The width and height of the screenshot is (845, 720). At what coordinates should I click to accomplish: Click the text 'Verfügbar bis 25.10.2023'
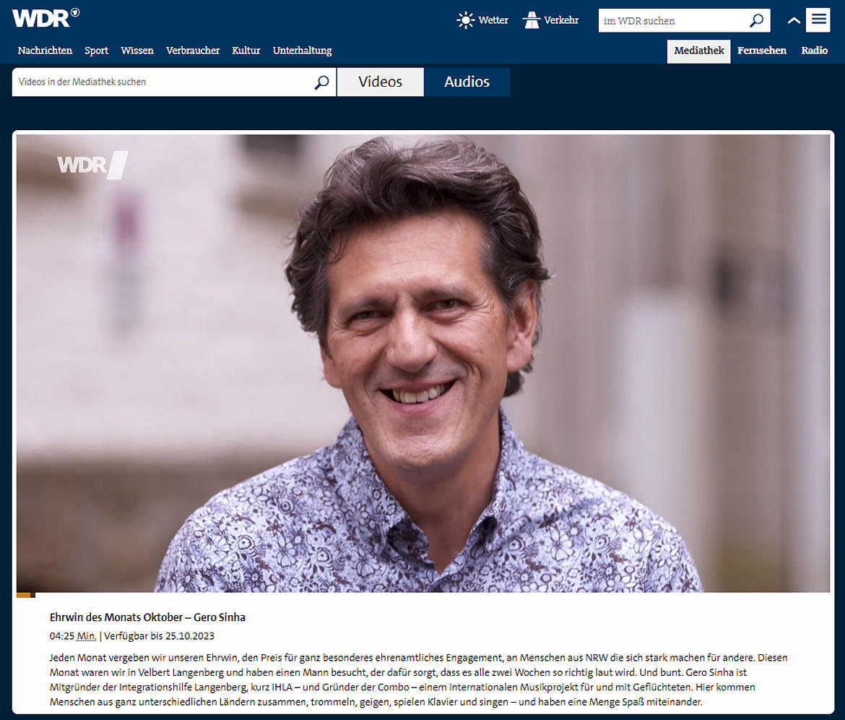coord(159,636)
